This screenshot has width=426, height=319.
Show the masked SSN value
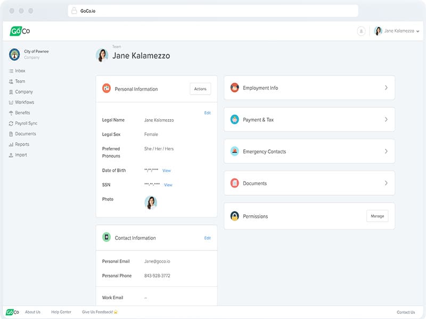tap(168, 185)
